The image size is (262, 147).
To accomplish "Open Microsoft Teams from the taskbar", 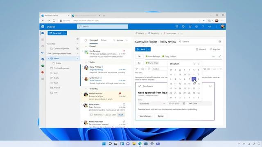I will (158, 144).
